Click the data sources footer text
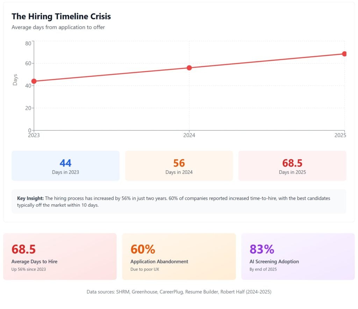The width and height of the screenshot is (358, 309). tap(179, 292)
